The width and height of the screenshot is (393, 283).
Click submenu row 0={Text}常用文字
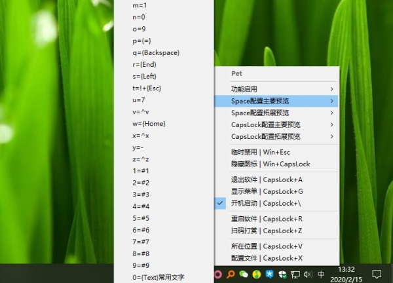point(164,277)
